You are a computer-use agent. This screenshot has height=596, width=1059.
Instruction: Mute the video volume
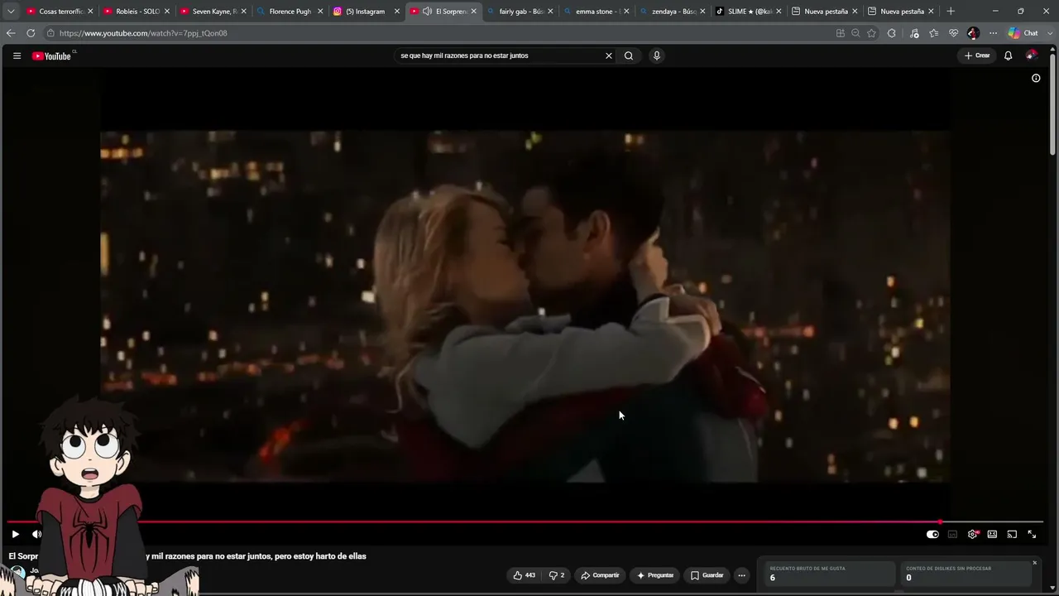[36, 534]
